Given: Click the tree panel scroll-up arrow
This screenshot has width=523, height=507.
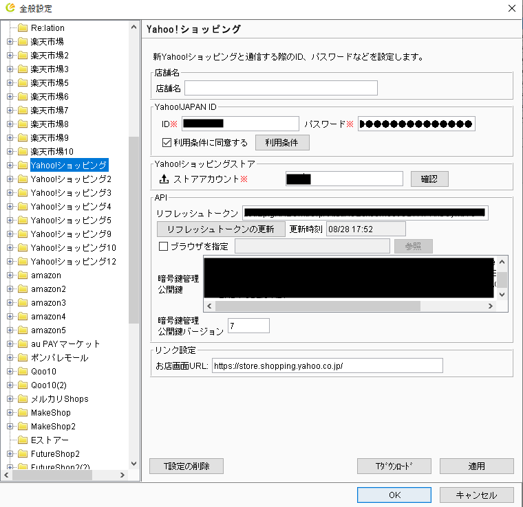Looking at the screenshot, I should [134, 27].
